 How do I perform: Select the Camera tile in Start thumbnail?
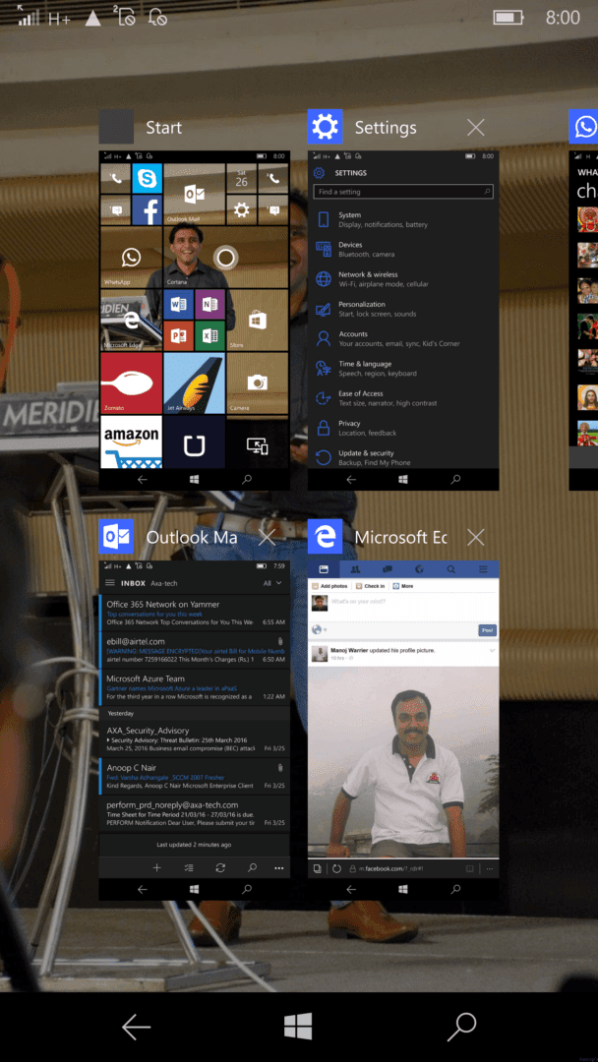[x=258, y=383]
